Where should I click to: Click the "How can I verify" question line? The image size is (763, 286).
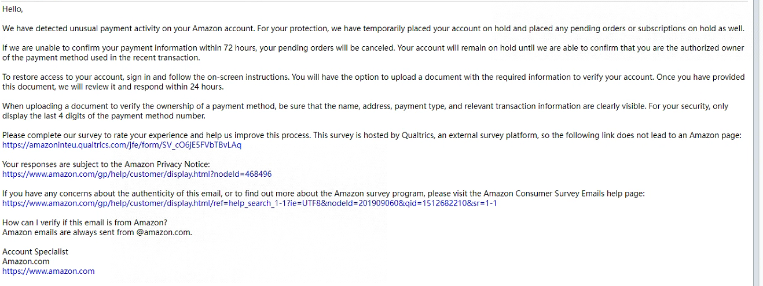(x=85, y=223)
